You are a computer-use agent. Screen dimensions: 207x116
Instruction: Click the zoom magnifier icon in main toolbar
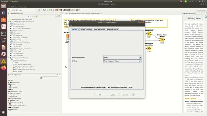pos(61,10)
